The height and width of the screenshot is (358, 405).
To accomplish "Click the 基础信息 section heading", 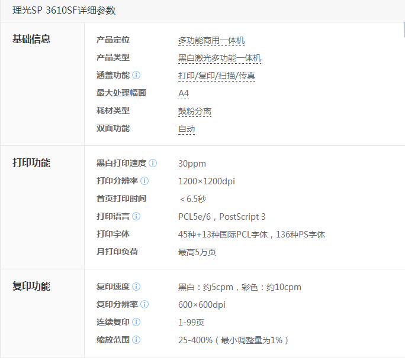I will (31, 40).
